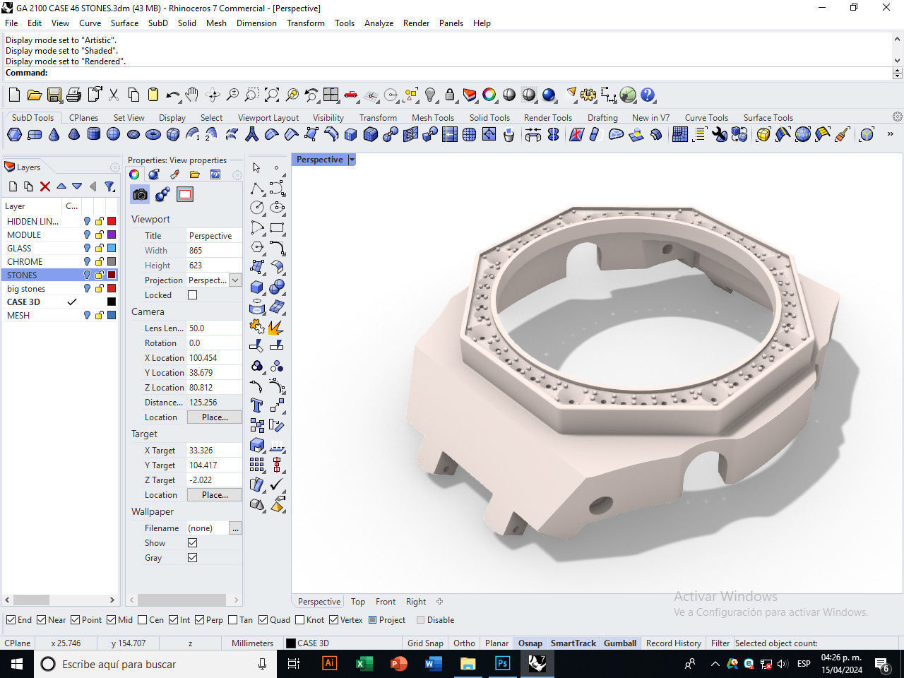This screenshot has width=904, height=678.
Task: Click the layer filter funnel icon
Action: tap(109, 186)
